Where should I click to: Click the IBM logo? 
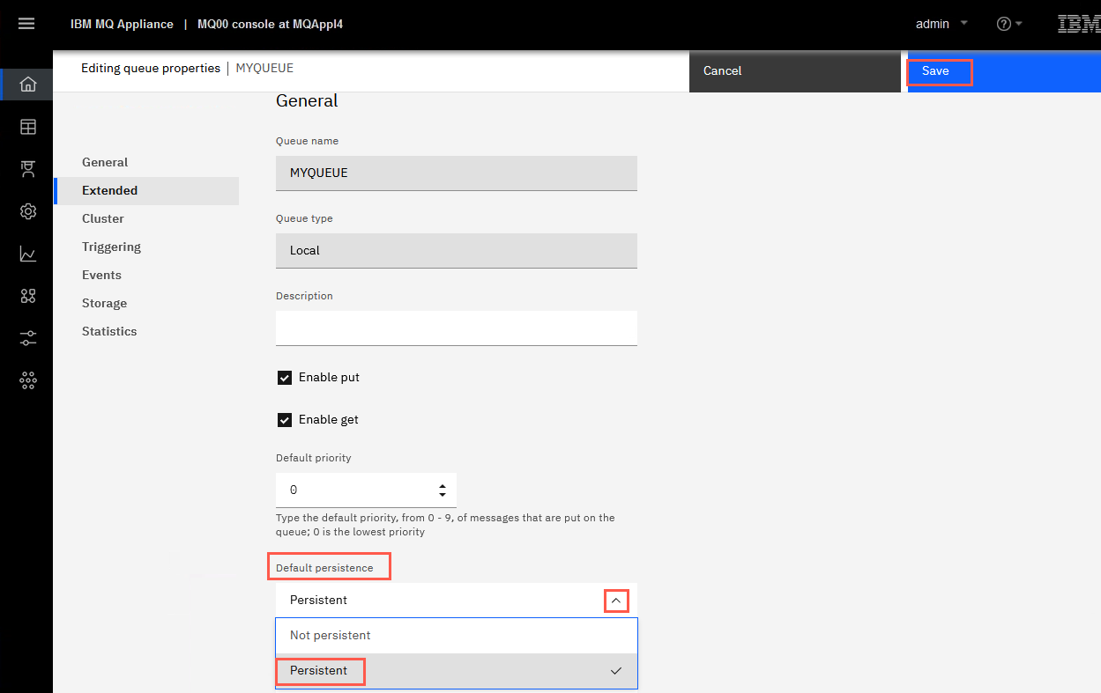[1079, 24]
